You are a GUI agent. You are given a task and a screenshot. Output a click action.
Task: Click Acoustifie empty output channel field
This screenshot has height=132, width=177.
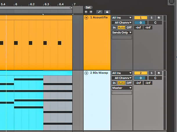pyautogui.click(x=122, y=38)
